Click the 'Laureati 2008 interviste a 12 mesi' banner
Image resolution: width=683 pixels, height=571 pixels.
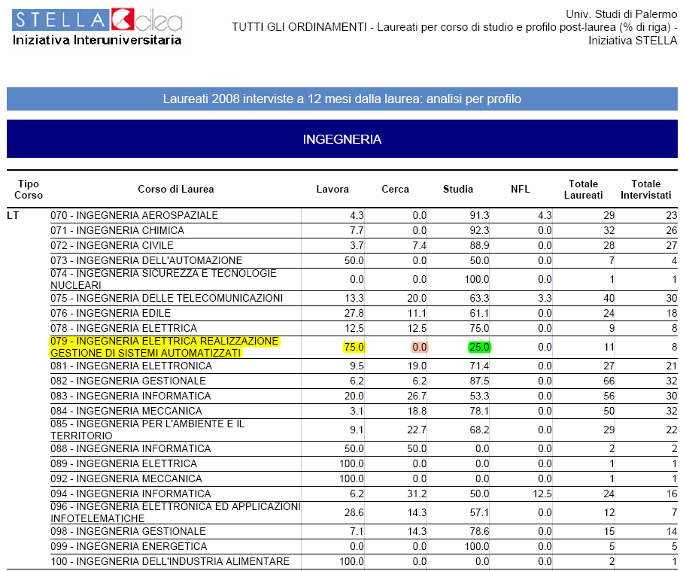tap(342, 99)
